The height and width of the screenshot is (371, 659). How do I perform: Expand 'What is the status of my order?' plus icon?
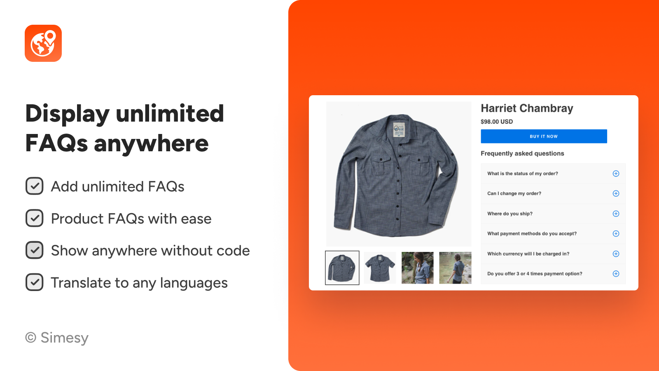[616, 174]
